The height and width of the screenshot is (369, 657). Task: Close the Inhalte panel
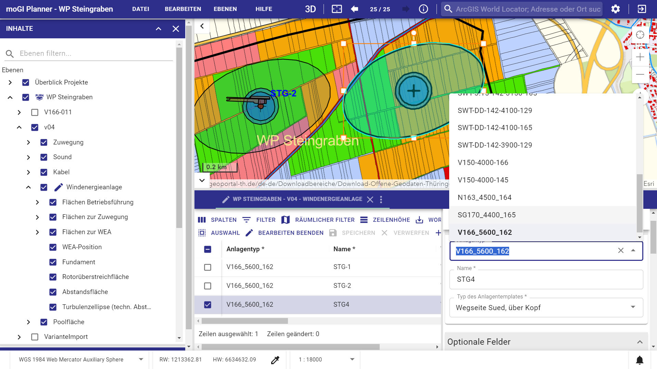176,29
